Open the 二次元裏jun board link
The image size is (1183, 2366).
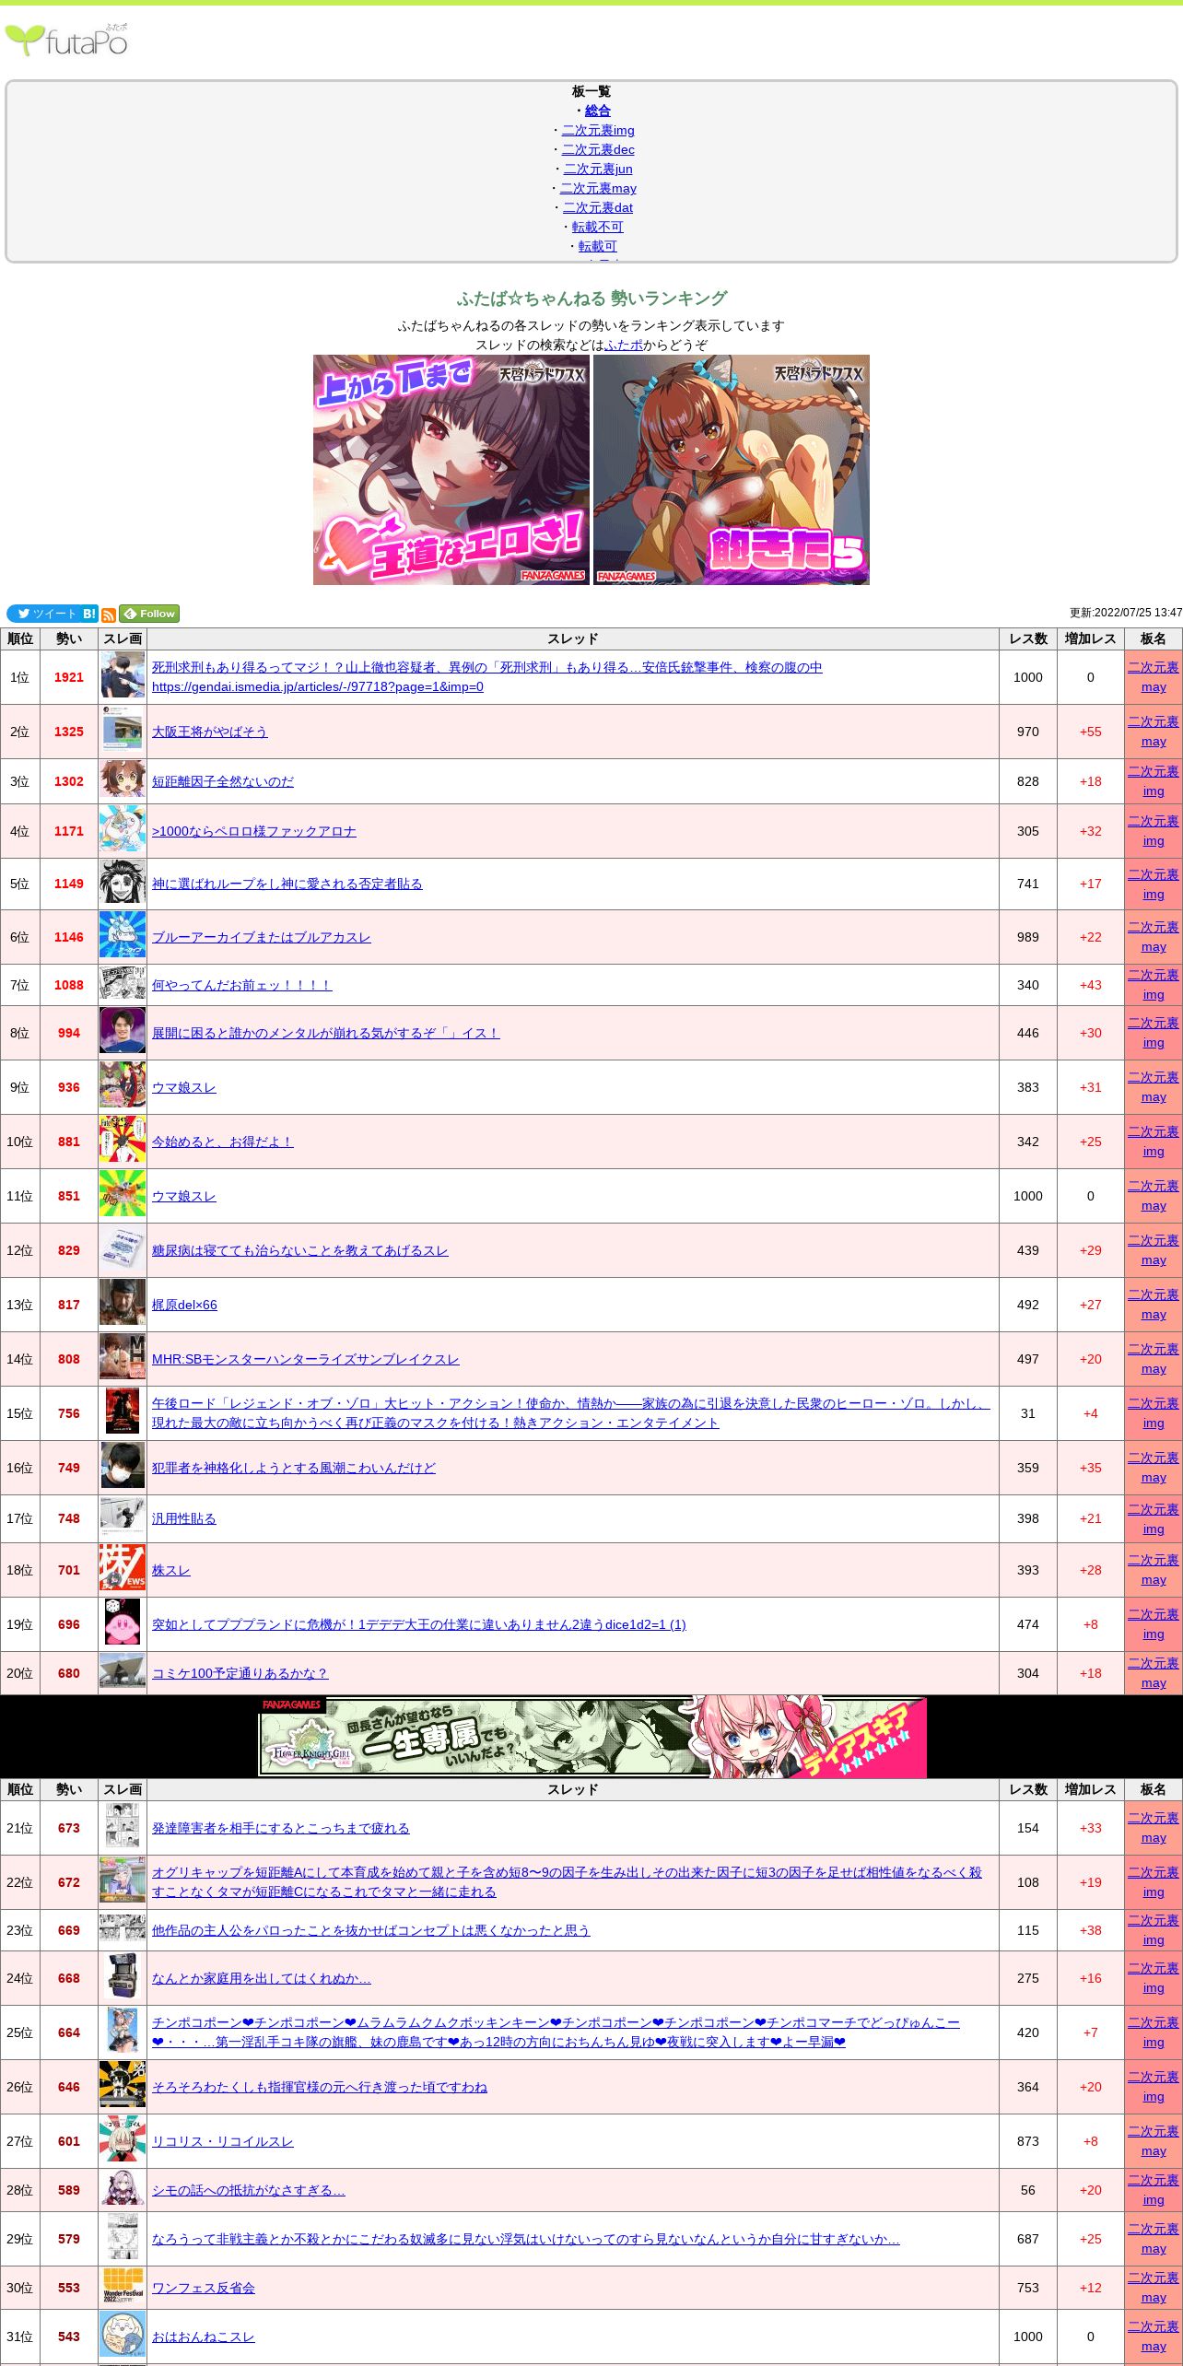pos(598,169)
